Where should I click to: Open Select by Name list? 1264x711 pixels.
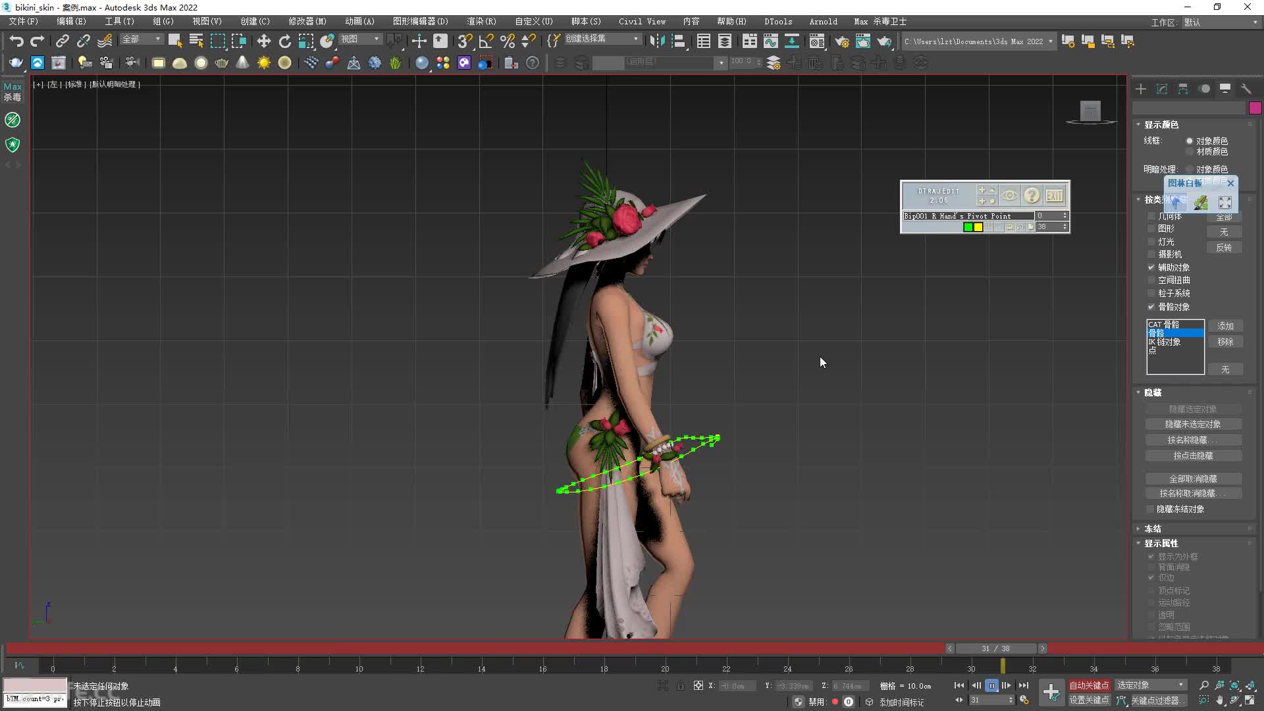[196, 41]
